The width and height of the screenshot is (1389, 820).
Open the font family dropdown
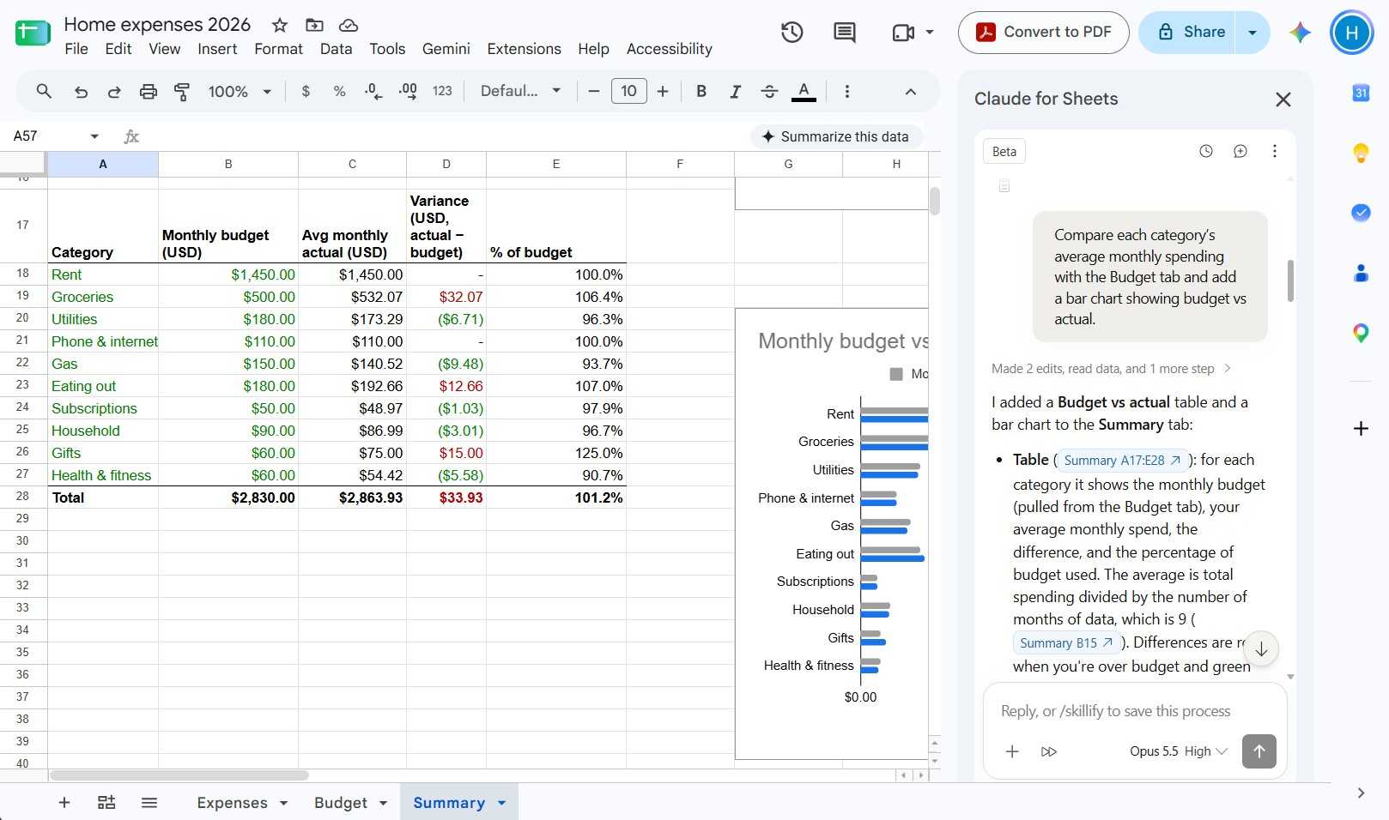pyautogui.click(x=520, y=91)
